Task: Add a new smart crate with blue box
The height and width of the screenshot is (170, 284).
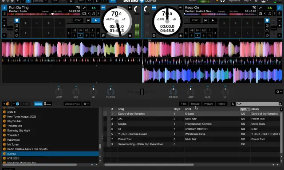Action: [16, 104]
